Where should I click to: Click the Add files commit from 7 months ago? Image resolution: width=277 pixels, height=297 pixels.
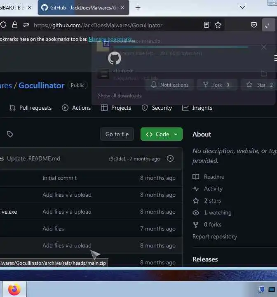53,229
